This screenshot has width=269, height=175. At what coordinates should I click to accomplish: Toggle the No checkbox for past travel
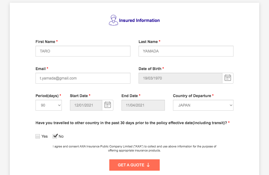[x=55, y=136]
